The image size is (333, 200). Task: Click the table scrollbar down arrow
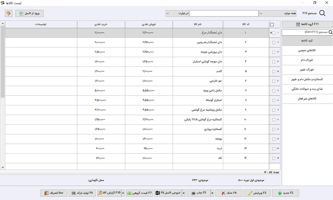tap(3, 167)
